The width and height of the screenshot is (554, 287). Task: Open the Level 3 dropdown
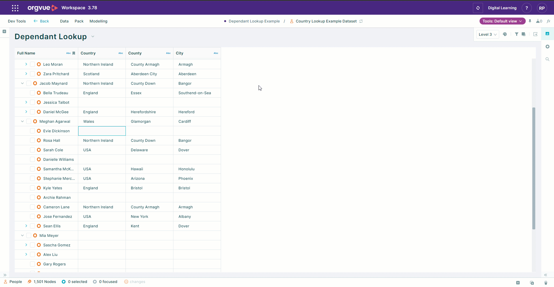click(x=488, y=34)
